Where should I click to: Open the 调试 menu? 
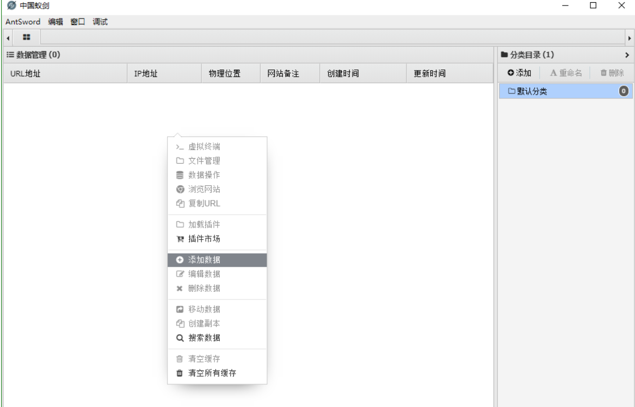(100, 22)
